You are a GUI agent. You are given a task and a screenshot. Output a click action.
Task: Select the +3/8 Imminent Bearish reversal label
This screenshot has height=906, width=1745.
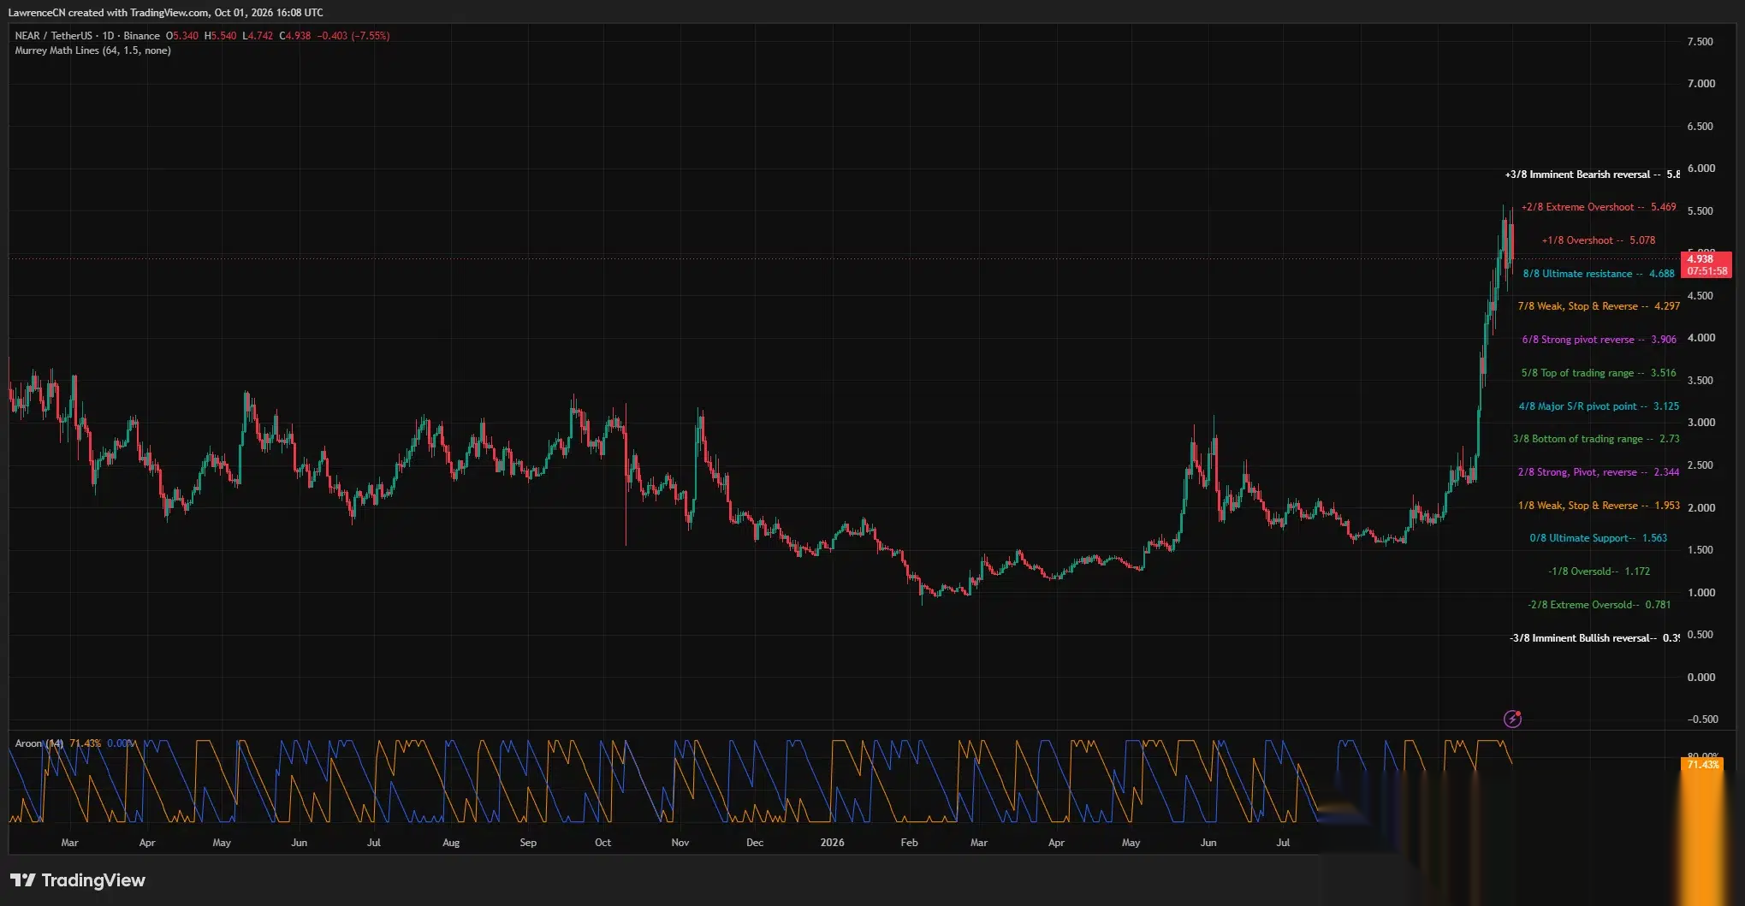point(1592,175)
